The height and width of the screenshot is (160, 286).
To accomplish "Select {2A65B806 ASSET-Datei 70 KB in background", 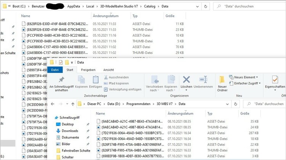I will click(103, 47).
